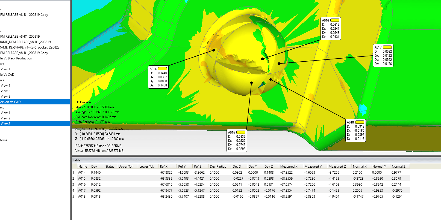Open 'View 3' under le Vs CAD
The image size is (441, 220).
5,96
